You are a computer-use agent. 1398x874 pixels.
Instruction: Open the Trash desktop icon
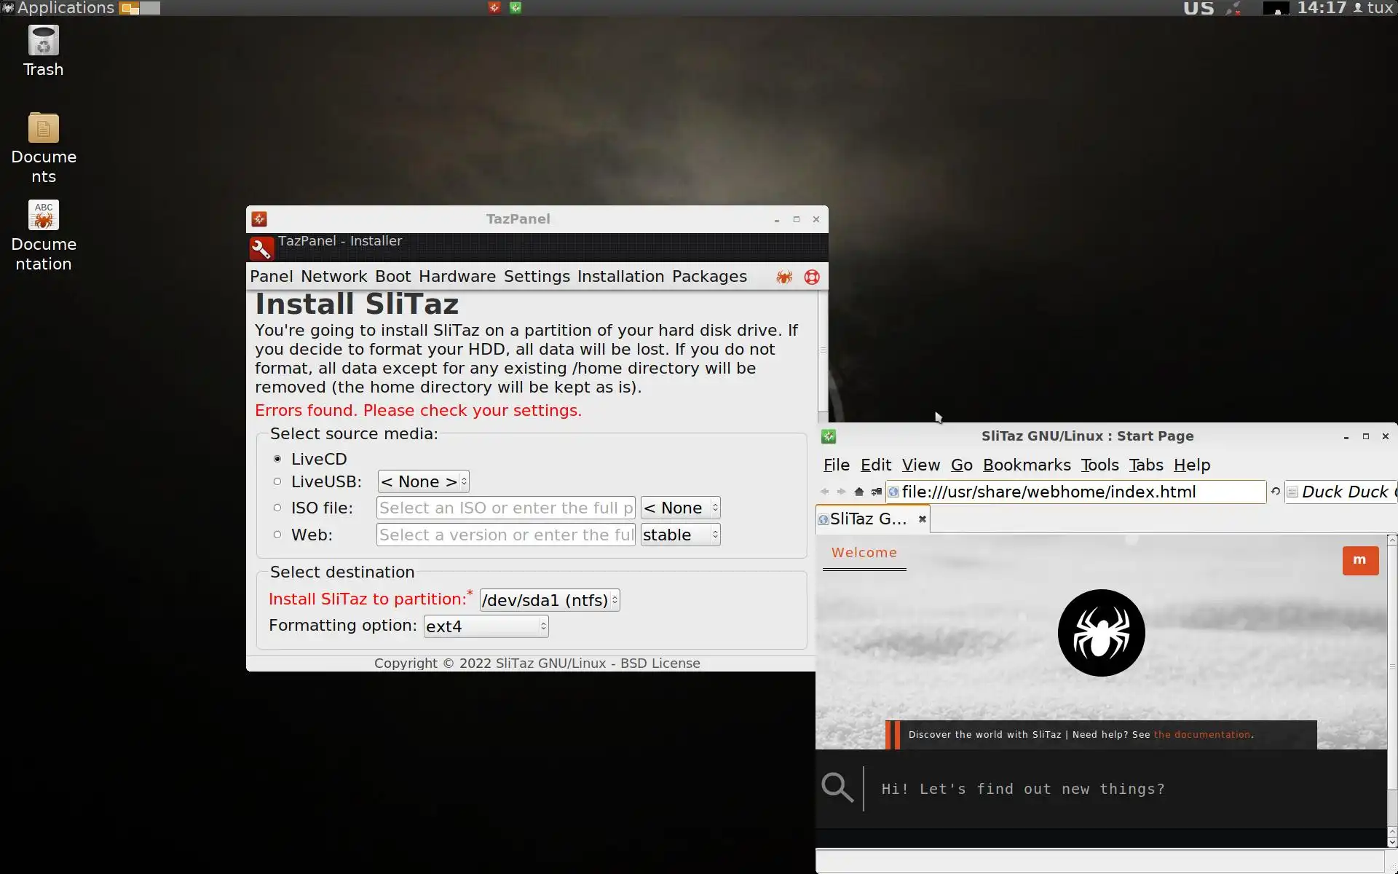pos(43,42)
